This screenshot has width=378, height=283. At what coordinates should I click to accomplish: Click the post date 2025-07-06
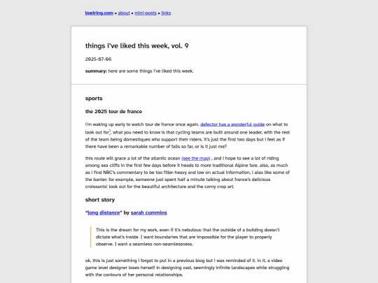98,59
